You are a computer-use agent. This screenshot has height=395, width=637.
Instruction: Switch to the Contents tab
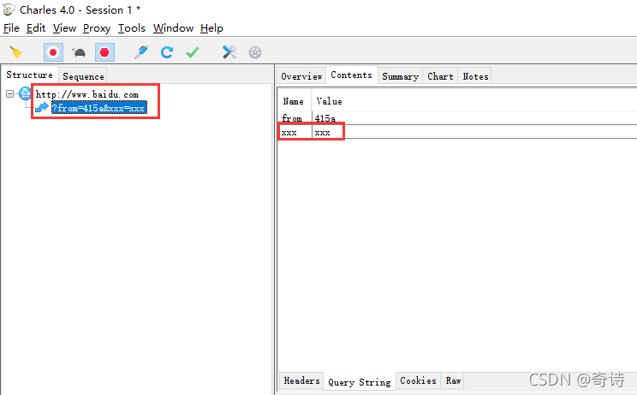(351, 75)
